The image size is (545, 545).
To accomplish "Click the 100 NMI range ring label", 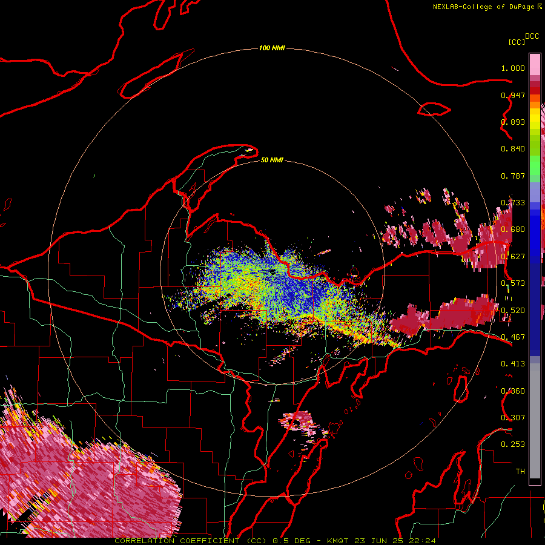I will coord(272,48).
